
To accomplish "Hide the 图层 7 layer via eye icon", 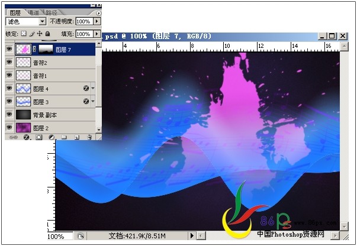I will point(9,49).
